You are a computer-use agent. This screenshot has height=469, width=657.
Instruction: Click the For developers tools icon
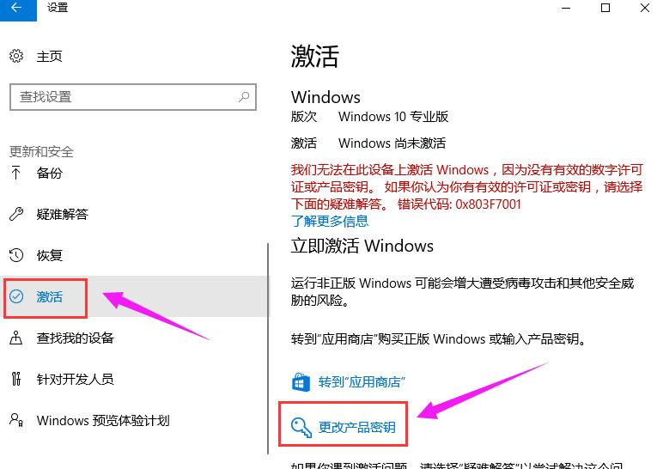click(x=16, y=379)
